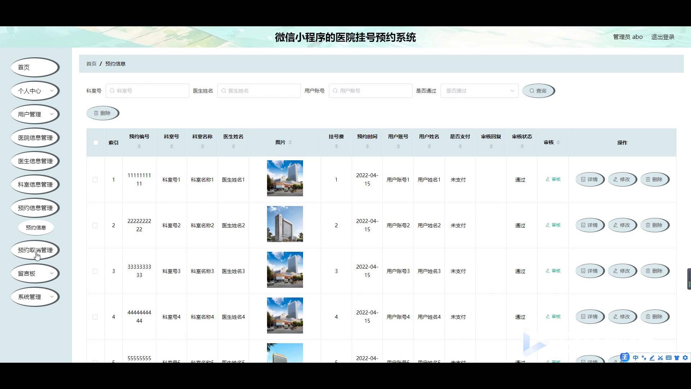
Task: Open the 是否通过 dropdown filter
Action: [x=479, y=91]
